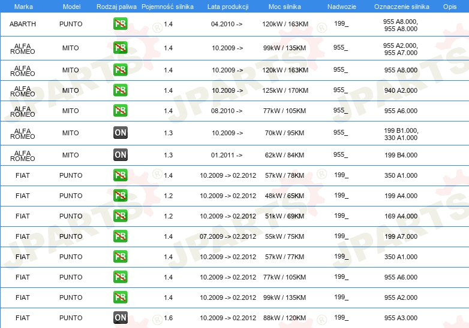The height and width of the screenshot is (328, 469).
Task: Click the petrol icon in the Fiat Punto 99kW / 135KM row
Action: (121, 297)
